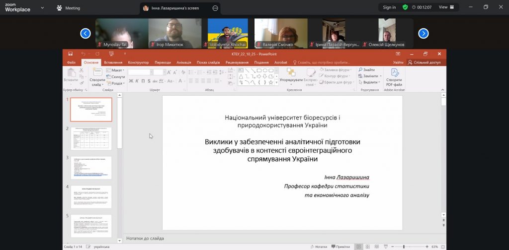Click the Sign in button in Zoom
The image size is (509, 250).
pyautogui.click(x=389, y=7)
